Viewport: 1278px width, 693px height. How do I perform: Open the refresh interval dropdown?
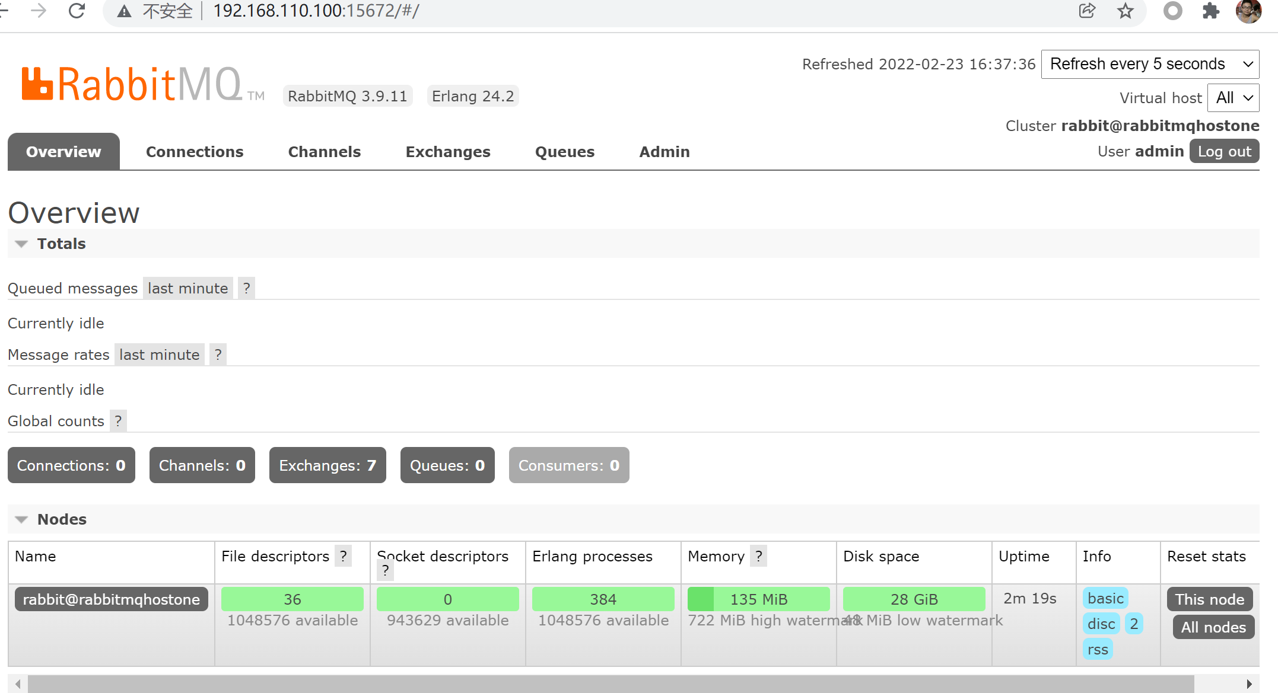[x=1150, y=64]
